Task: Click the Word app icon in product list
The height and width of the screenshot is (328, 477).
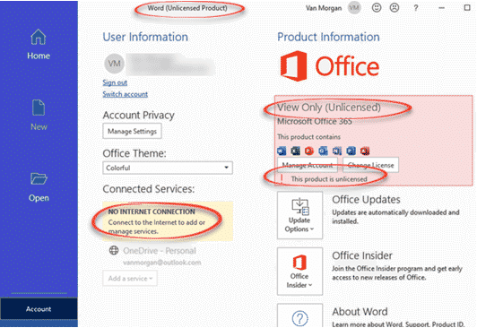Action: pos(282,151)
